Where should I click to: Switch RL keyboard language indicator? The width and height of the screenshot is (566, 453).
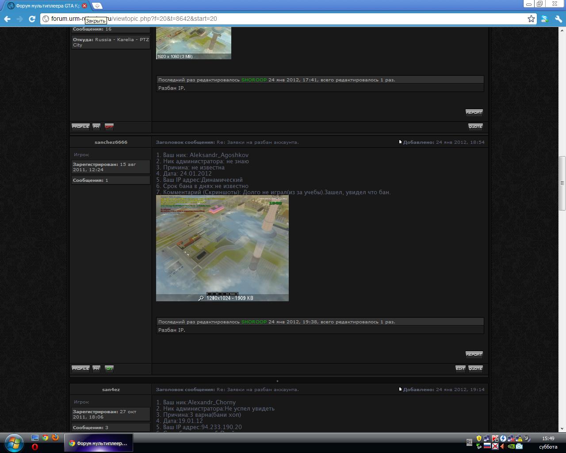pos(469,442)
